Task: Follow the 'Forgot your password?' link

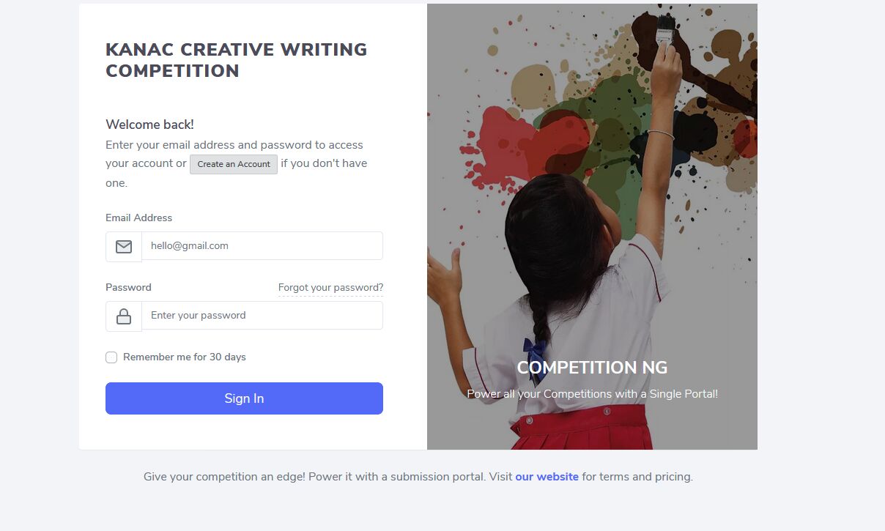Action: 330,288
